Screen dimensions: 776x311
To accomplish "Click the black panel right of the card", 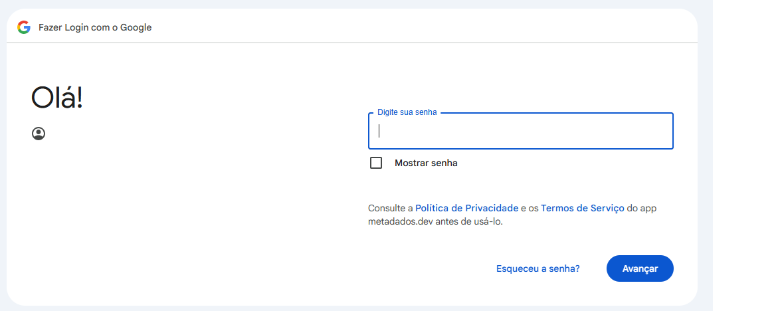I will 744,155.
